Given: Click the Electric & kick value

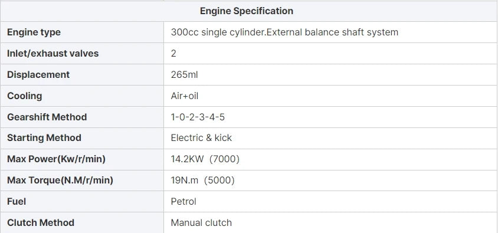Looking at the screenshot, I should (x=201, y=138).
